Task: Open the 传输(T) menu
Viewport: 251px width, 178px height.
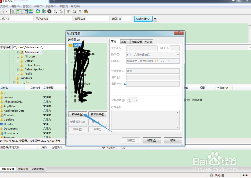Action: 38,7
